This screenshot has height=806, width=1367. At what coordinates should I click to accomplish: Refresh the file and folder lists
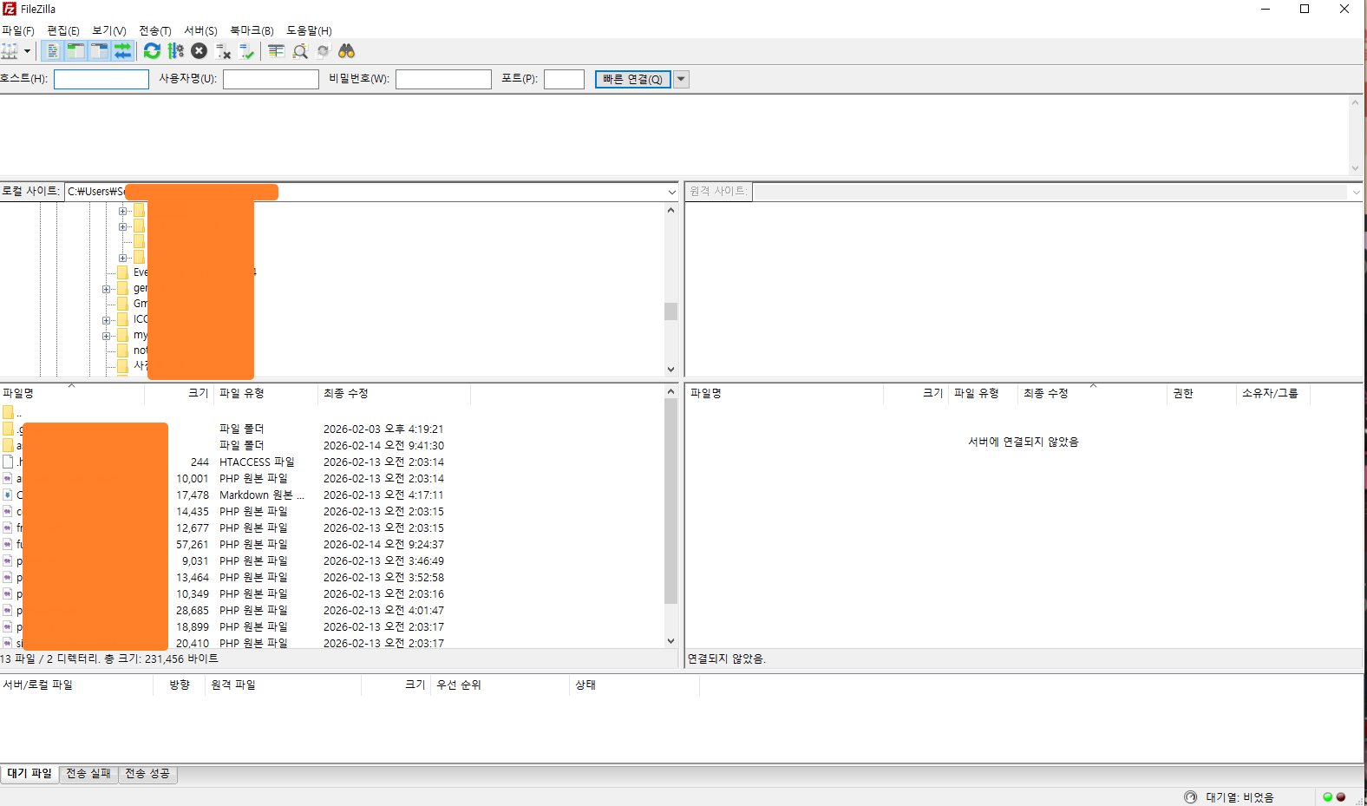(152, 51)
